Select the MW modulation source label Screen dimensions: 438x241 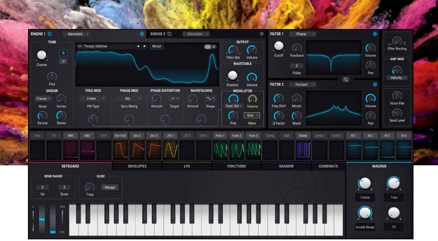71,136
